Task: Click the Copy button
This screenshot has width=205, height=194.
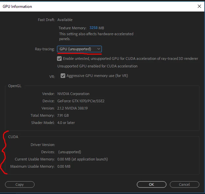Action: click(x=20, y=184)
